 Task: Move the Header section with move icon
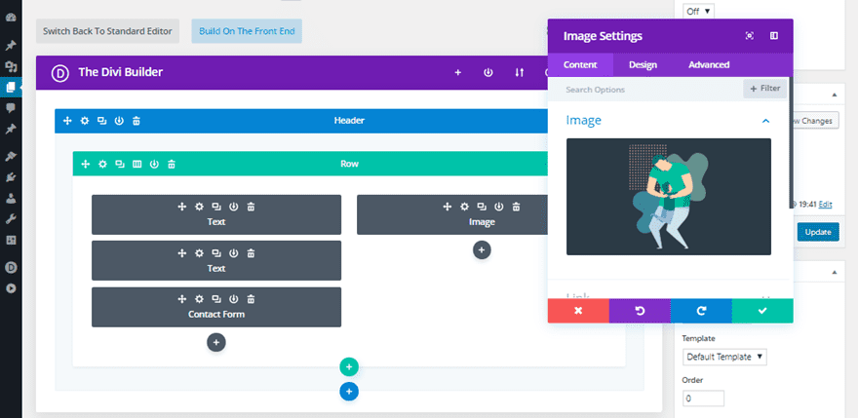[x=67, y=121]
